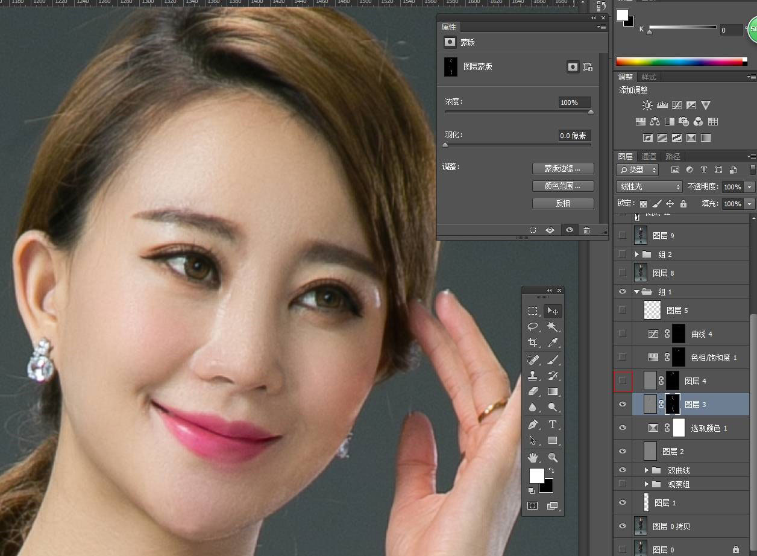The width and height of the screenshot is (757, 556).
Task: Hide the 双曲线 group
Action: pyautogui.click(x=623, y=470)
